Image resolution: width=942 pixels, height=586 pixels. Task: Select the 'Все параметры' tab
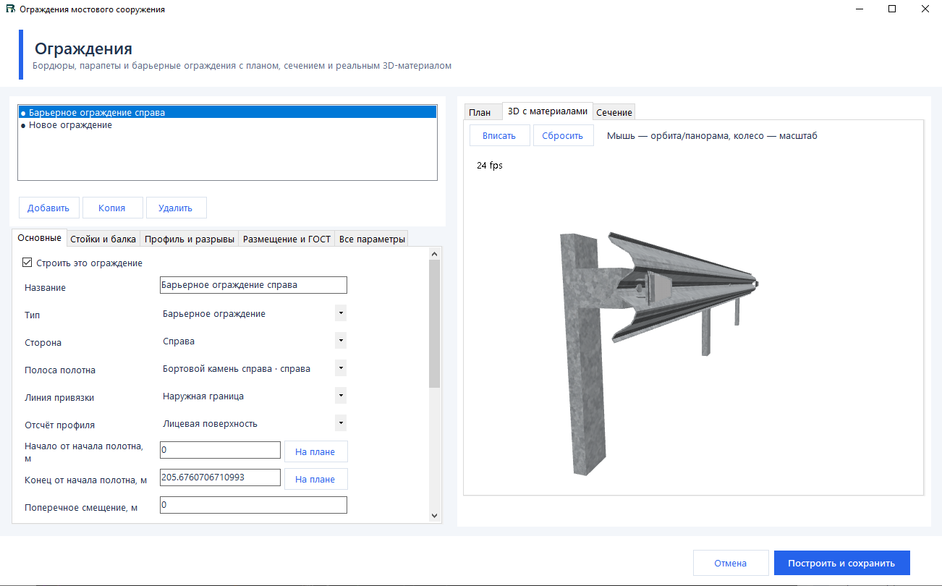coord(372,239)
